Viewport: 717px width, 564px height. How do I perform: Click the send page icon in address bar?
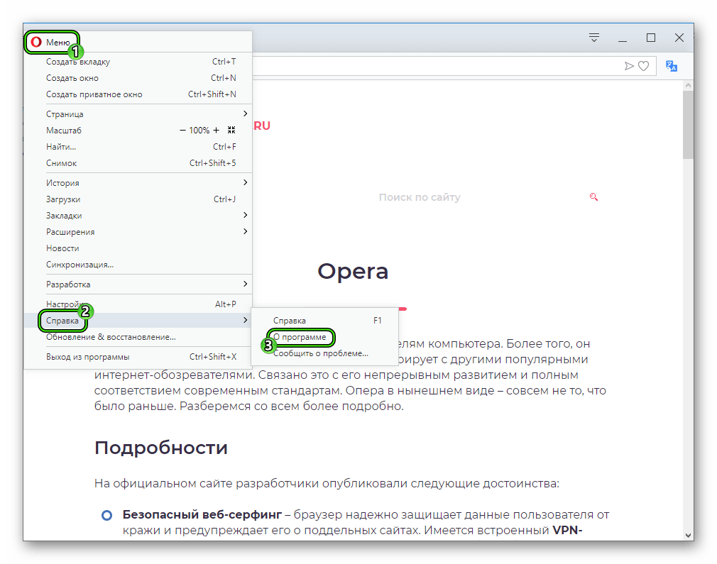(x=629, y=66)
